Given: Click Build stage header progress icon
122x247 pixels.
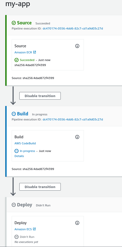Looking at the screenshot, I should (14, 114).
